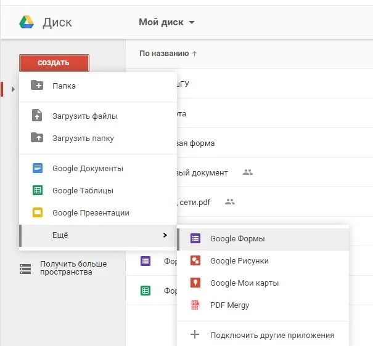Viewport: 373px width, 346px height.
Task: Click the shared people icon beside сети.pdf
Action: 230,201
